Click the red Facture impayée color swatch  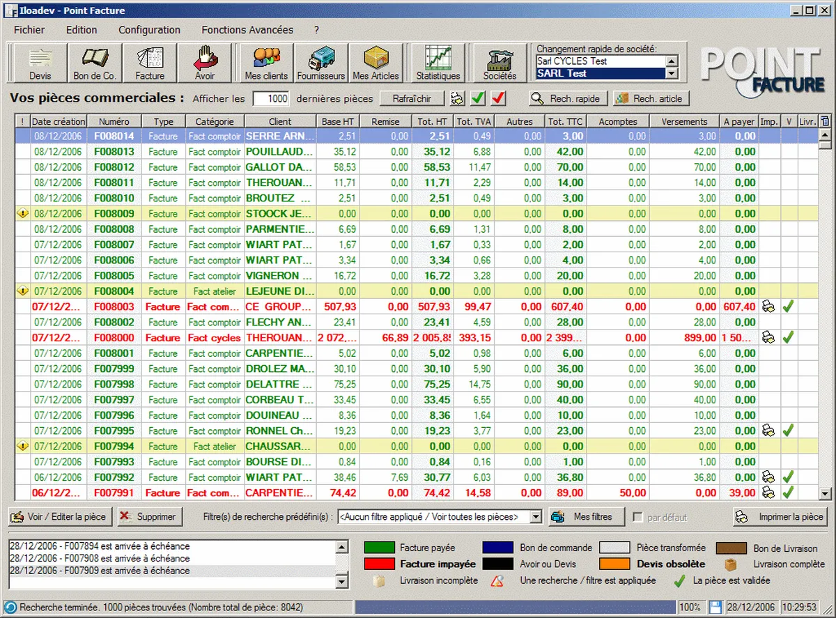pos(380,564)
